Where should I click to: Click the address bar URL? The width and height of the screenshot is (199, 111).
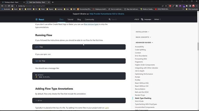31,6
